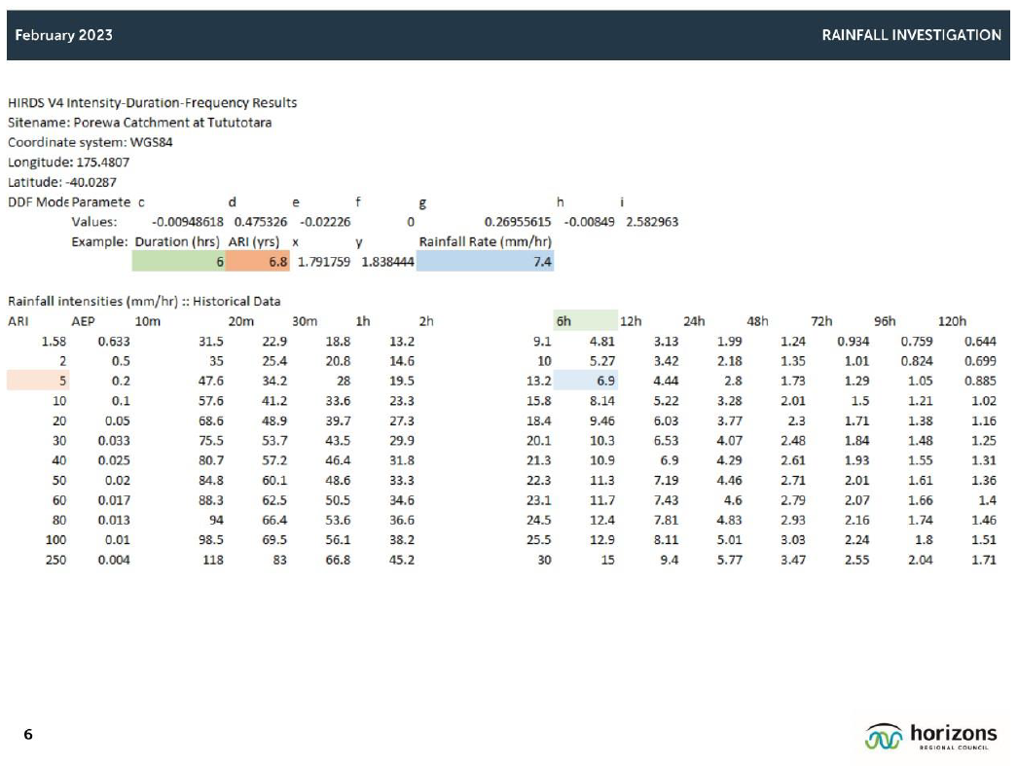Click the February 2023 date in header
Viewport: 1018px width, 766px height.
(x=63, y=35)
